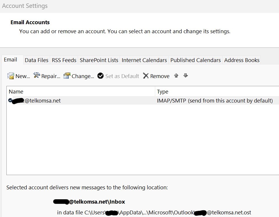Click the Remove button label
The width and height of the screenshot is (279, 217).
(160, 76)
